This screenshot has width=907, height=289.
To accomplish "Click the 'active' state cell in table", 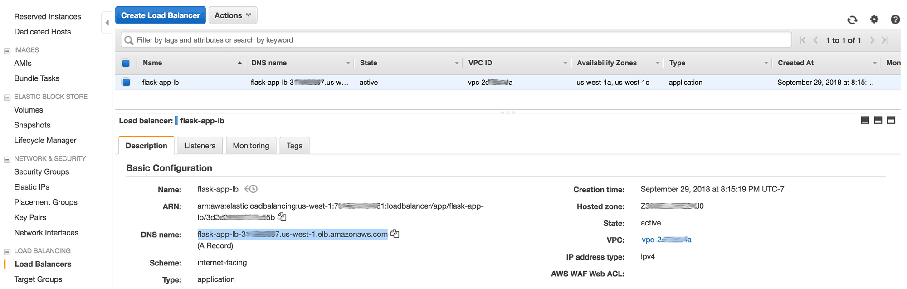I will tap(369, 83).
